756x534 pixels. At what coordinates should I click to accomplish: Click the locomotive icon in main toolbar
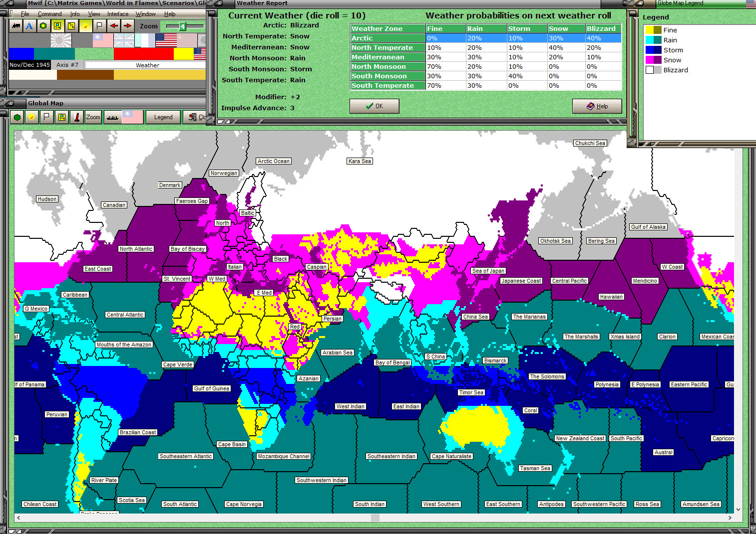[16, 26]
